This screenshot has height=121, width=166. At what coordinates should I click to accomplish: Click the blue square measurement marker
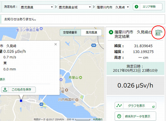pyautogui.click(x=21, y=101)
